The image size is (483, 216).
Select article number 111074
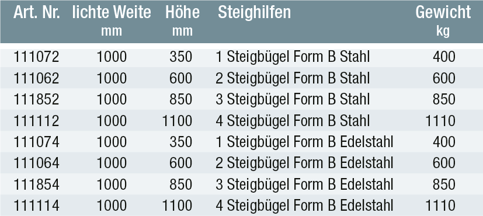coord(36,142)
